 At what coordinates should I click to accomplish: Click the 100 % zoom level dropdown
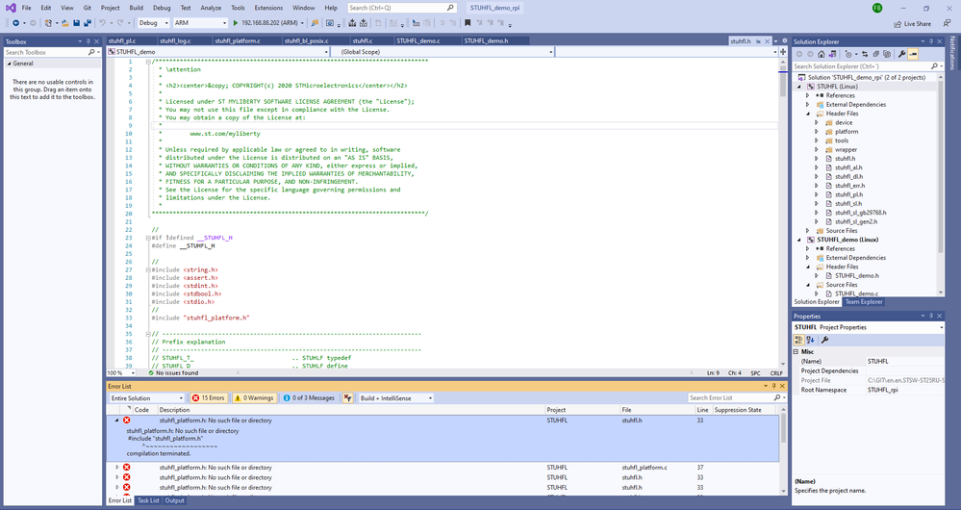point(122,372)
